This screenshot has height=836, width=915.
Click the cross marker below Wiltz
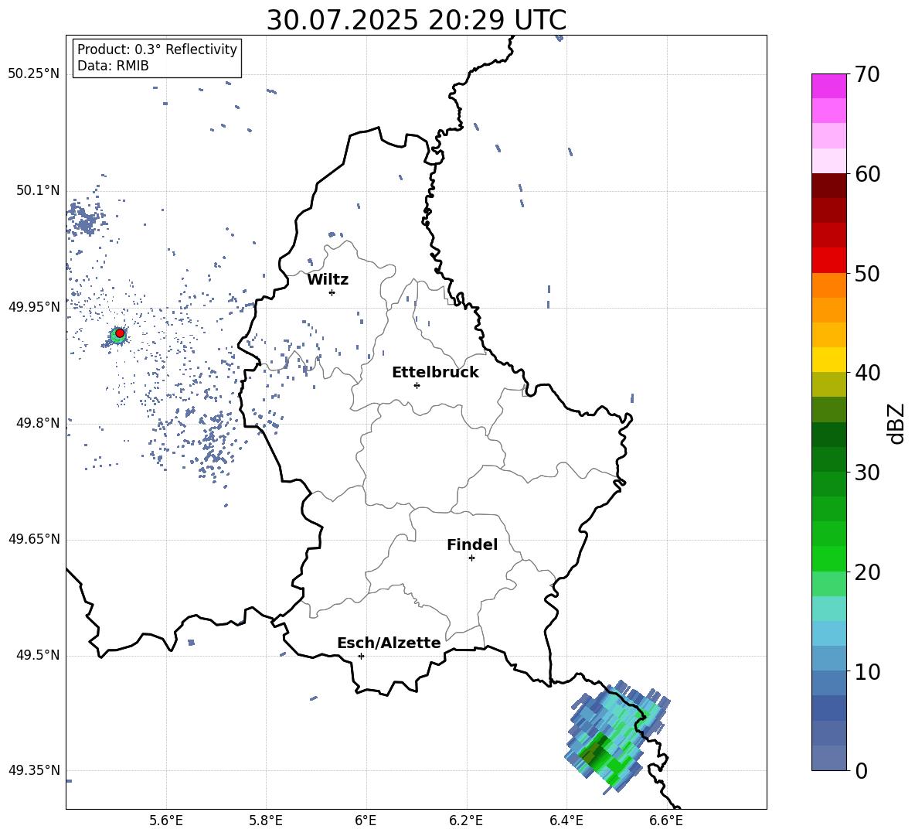332,292
